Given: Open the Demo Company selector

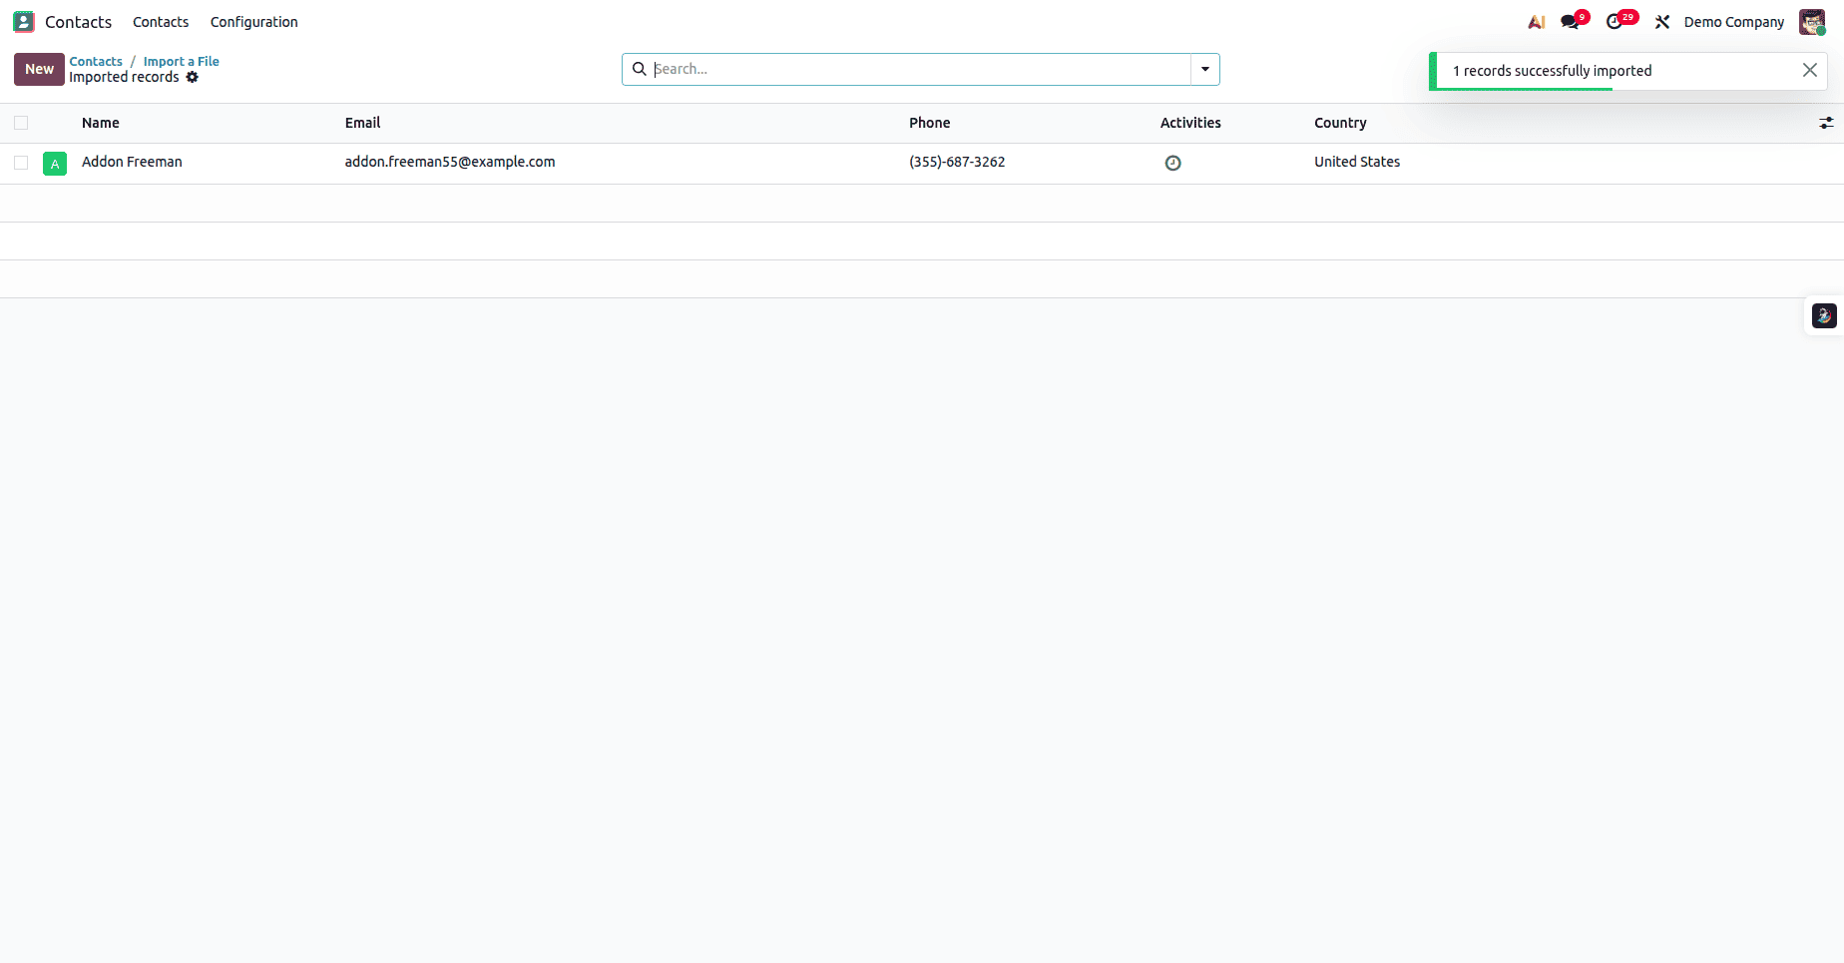Looking at the screenshot, I should (1733, 21).
